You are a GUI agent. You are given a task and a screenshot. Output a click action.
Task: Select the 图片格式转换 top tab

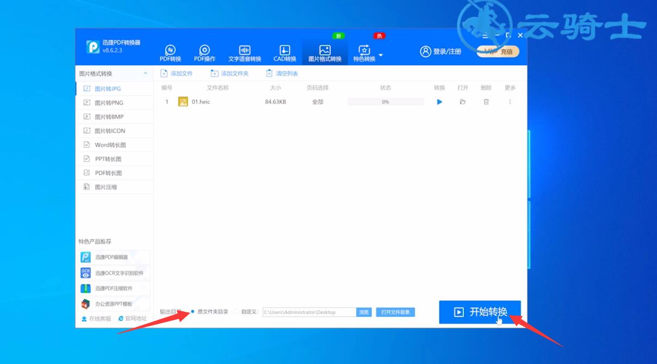click(325, 53)
